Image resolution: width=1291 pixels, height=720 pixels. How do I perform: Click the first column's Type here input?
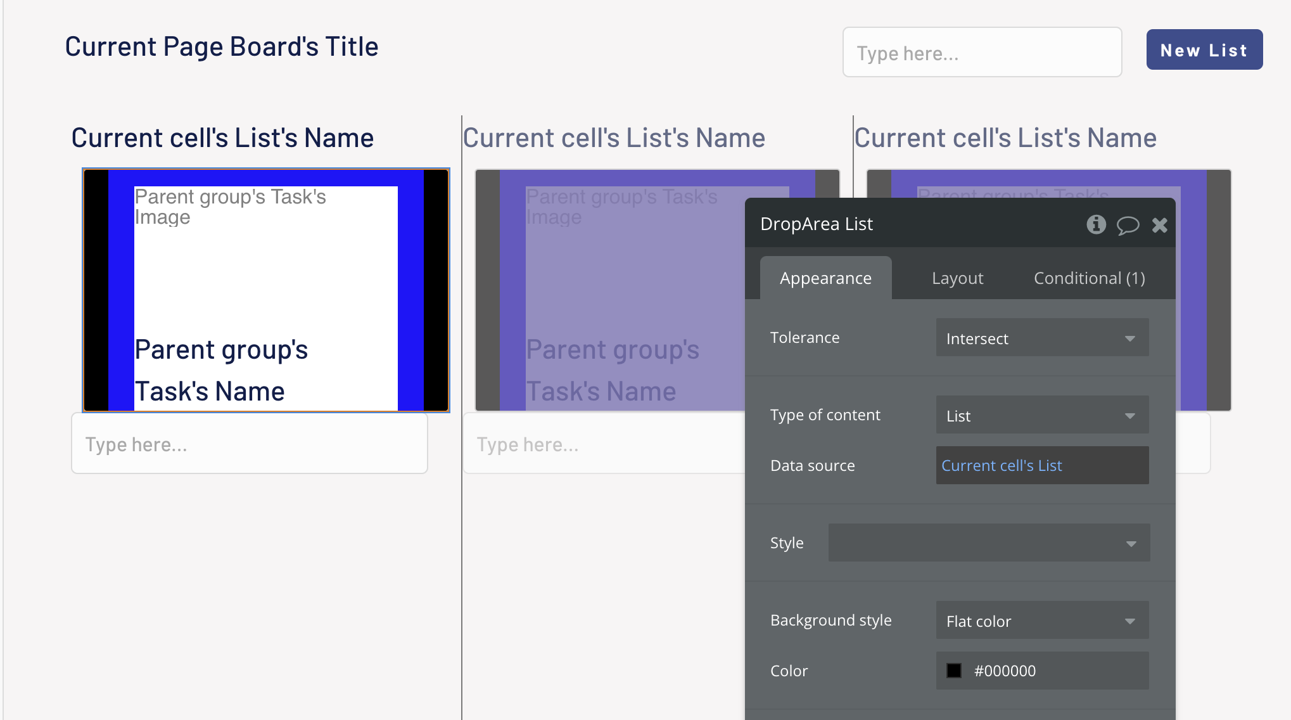(249, 444)
